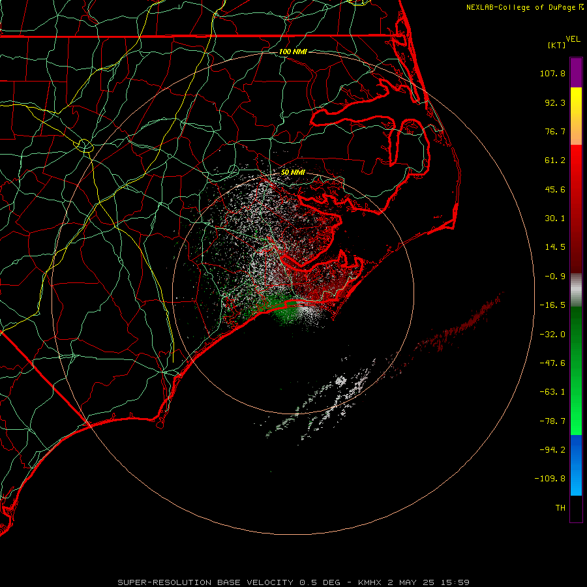This screenshot has height=587, width=587.
Task: Select the 92.3 value on the velocity scale
Action: [x=555, y=102]
